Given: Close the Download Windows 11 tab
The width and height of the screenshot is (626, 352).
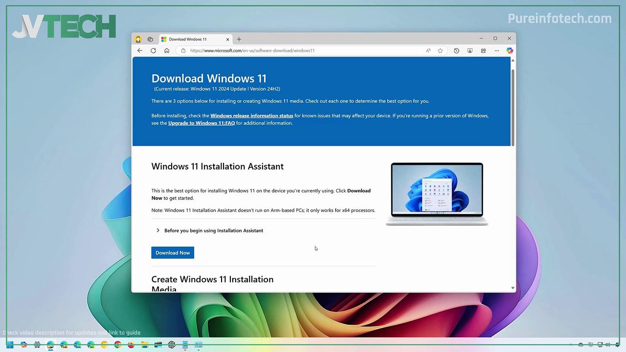Looking at the screenshot, I should click(x=227, y=39).
